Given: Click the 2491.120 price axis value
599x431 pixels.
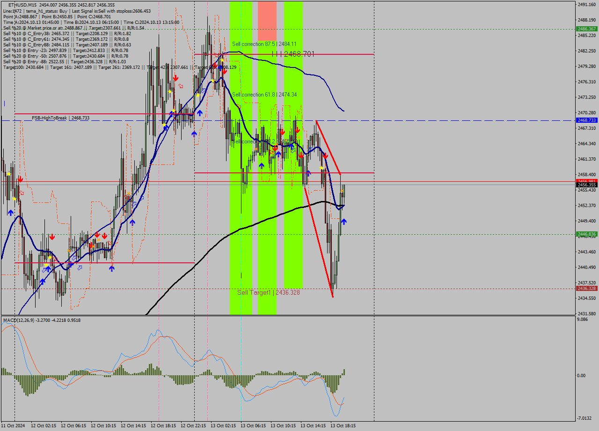Looking at the screenshot, I should coord(587,4).
